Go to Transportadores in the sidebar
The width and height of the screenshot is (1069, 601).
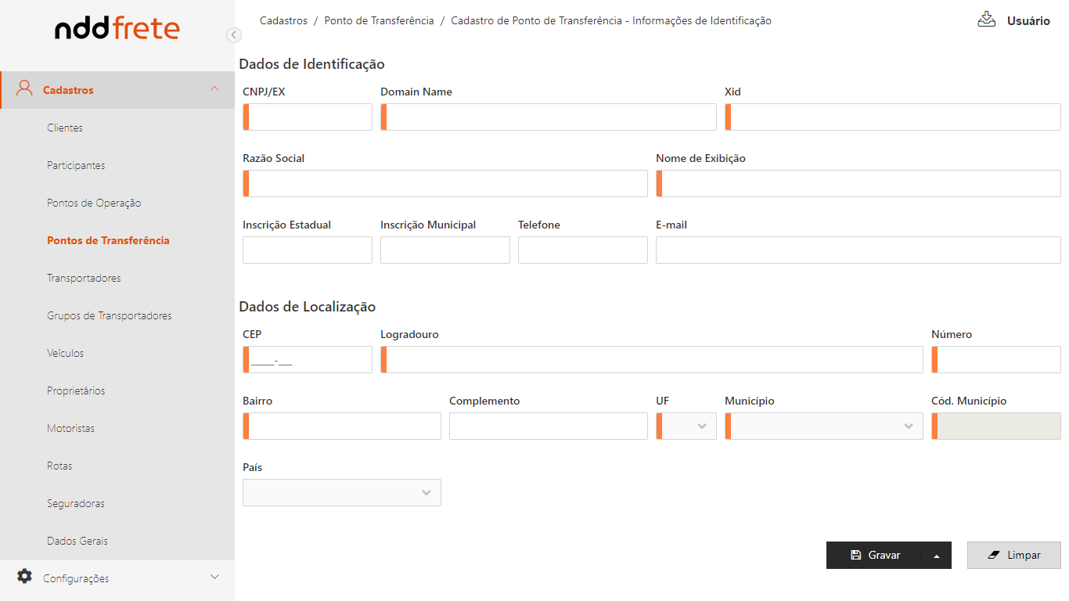click(x=84, y=278)
